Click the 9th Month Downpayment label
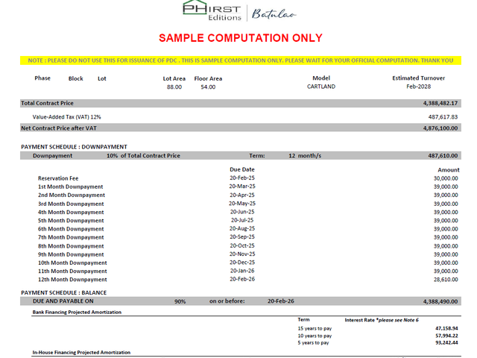 tap(71, 254)
